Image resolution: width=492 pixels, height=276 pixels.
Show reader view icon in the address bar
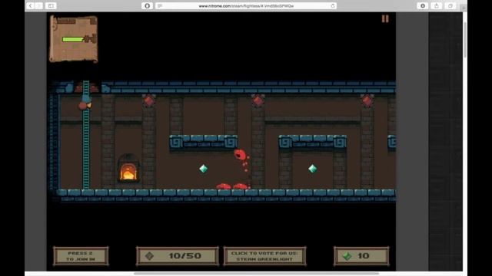click(160, 5)
